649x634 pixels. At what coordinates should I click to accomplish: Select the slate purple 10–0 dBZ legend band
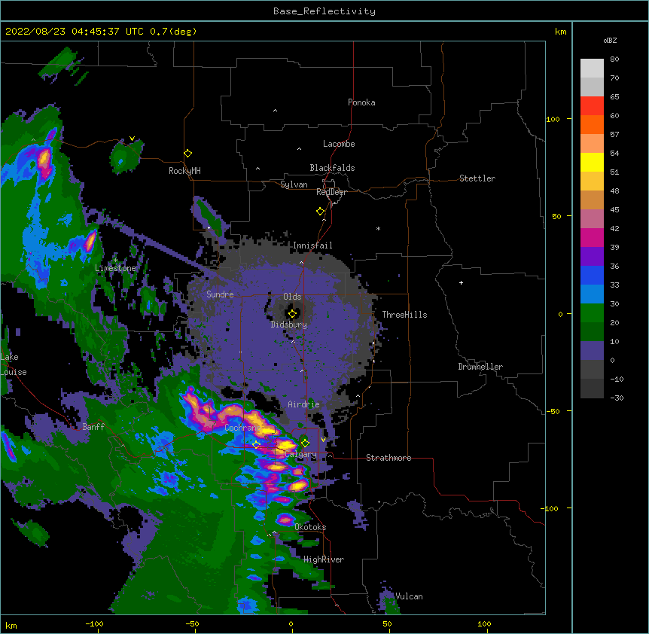point(592,351)
